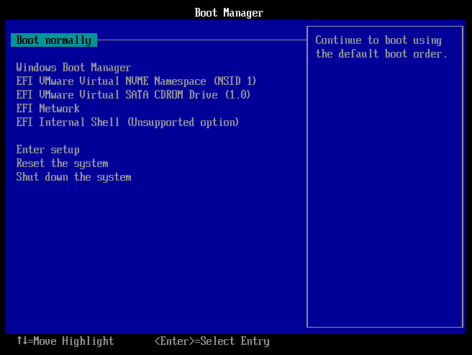The width and height of the screenshot is (472, 355).
Task: Open the Enter setup option
Action: click(x=48, y=150)
